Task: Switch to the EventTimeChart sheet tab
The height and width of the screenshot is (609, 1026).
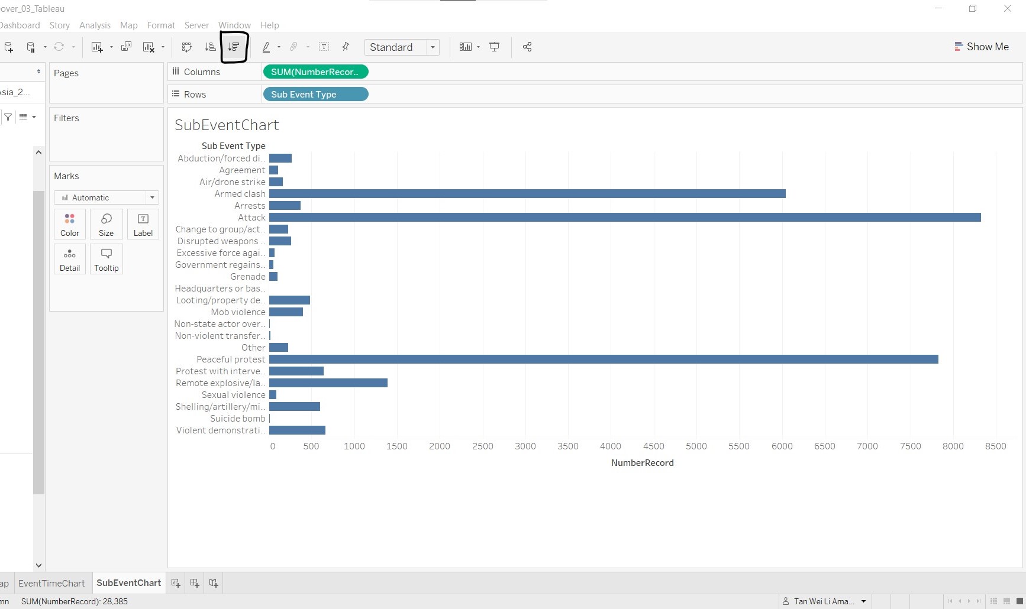Action: click(51, 583)
